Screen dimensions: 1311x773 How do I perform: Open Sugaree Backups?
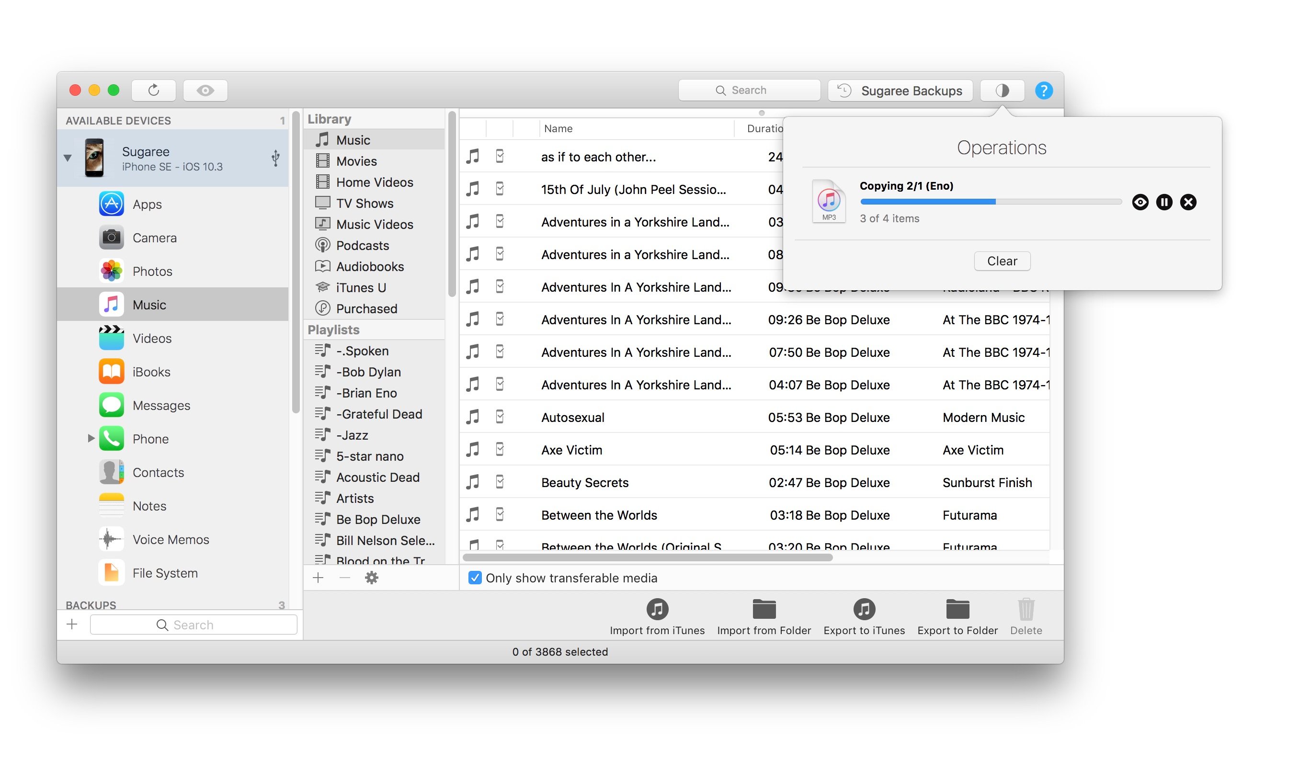coord(900,90)
